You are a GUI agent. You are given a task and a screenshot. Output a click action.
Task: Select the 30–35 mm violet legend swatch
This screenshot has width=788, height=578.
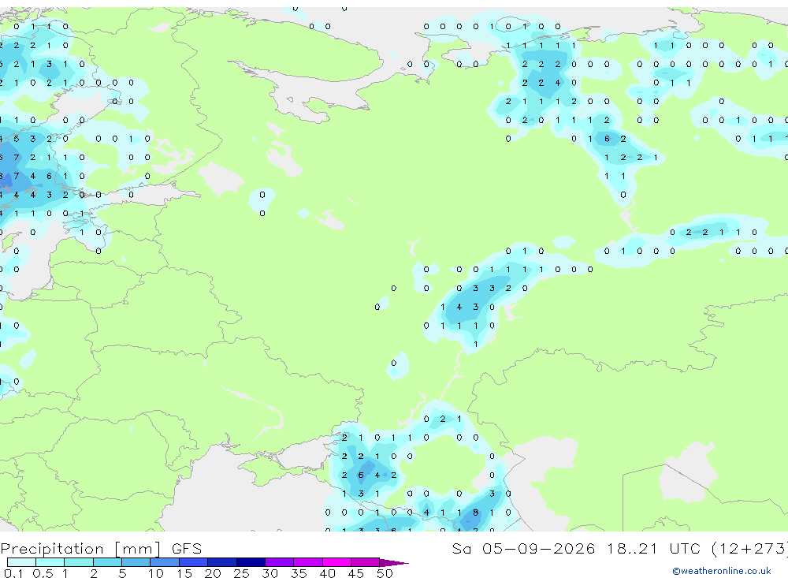point(280,562)
